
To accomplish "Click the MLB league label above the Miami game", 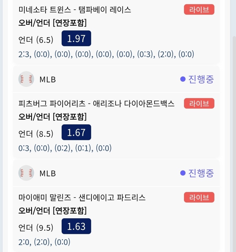I will (x=48, y=173).
